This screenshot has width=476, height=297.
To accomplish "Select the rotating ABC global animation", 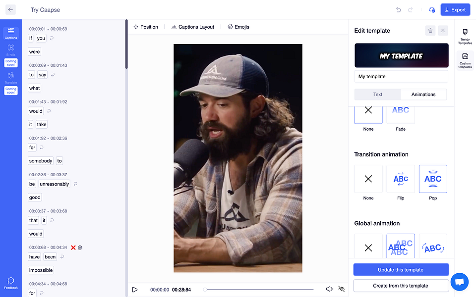I will (x=433, y=246).
